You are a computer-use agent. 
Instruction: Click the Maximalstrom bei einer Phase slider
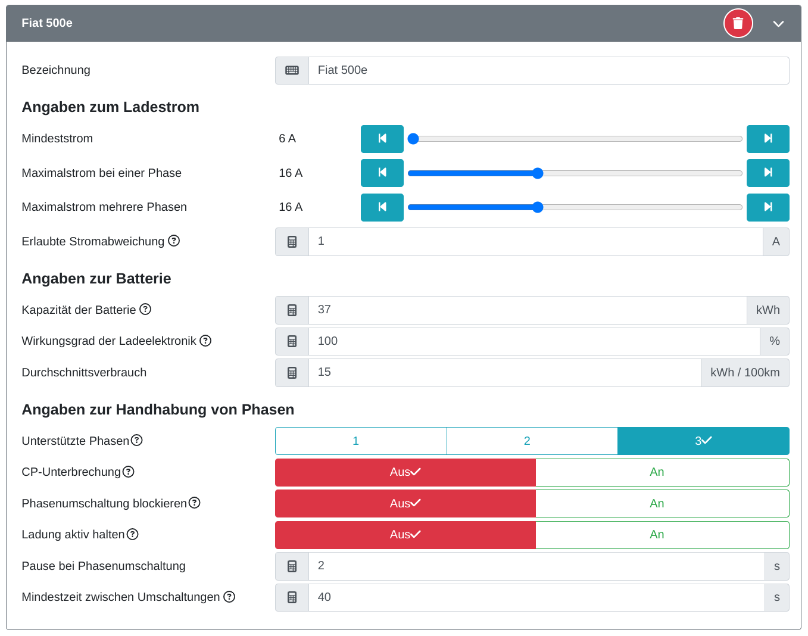[x=575, y=173]
